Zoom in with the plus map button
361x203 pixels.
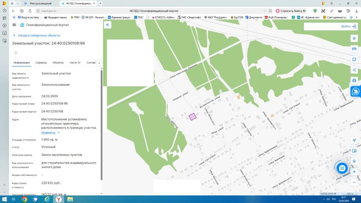tap(354, 172)
